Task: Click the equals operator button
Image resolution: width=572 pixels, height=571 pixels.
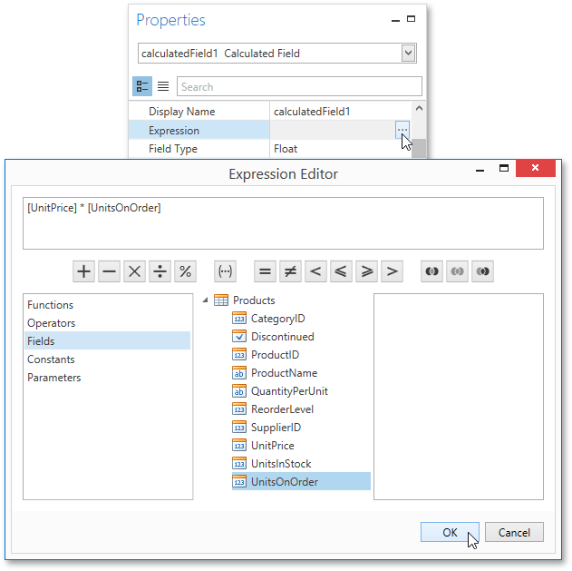Action: (265, 271)
